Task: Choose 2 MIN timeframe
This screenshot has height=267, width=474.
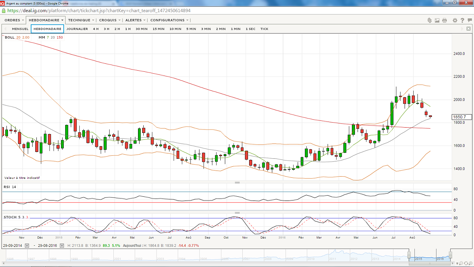Action: point(221,29)
